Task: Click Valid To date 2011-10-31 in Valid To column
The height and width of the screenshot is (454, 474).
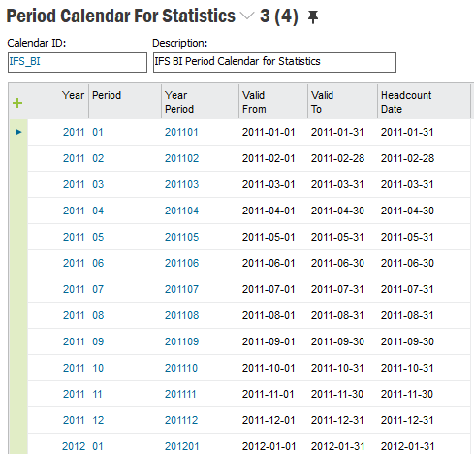Action: point(337,368)
